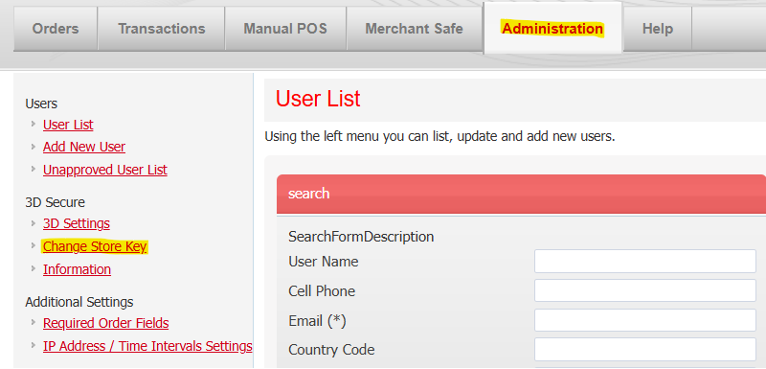
Task: Go to the Merchant Safe tab
Action: point(415,29)
